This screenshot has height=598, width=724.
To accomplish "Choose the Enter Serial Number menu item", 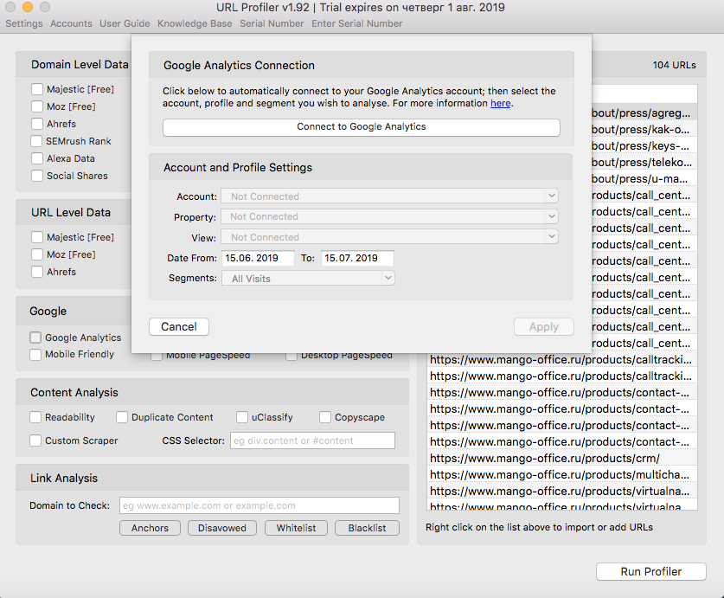I will coord(357,23).
